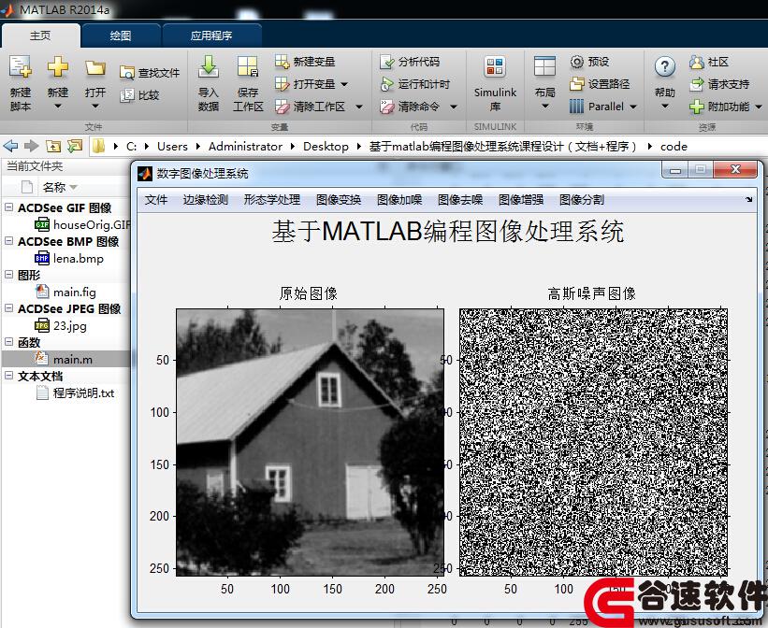Click the original house image (原始图像)
768x628 pixels.
pyautogui.click(x=310, y=442)
